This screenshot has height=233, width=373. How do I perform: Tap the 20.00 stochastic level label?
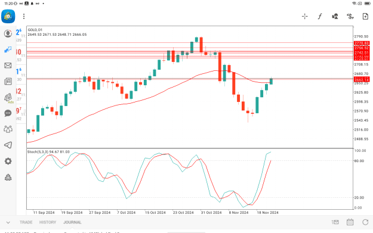click(359, 198)
